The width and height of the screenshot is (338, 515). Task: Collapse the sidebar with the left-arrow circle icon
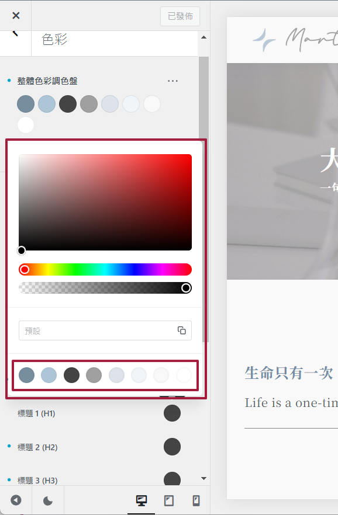16,500
